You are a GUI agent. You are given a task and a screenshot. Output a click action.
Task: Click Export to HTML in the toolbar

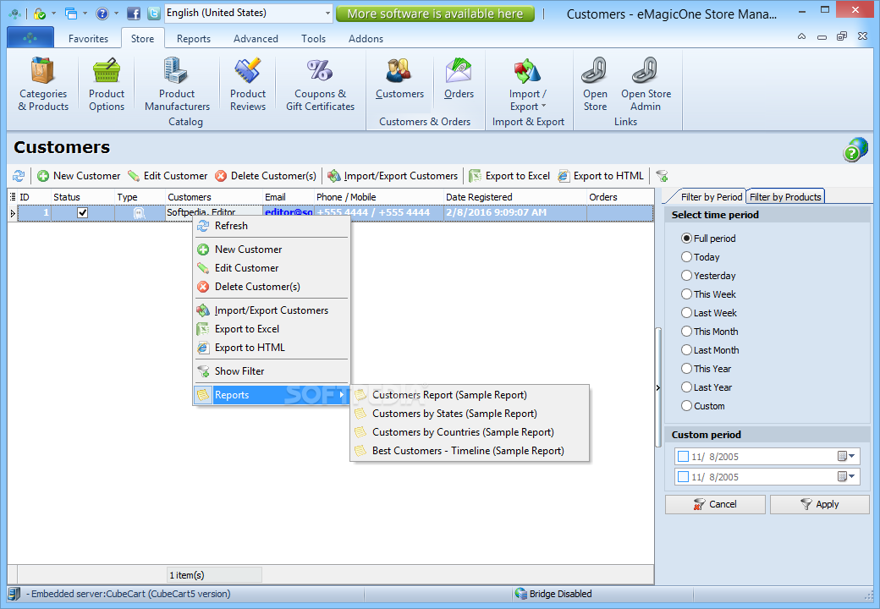(600, 176)
